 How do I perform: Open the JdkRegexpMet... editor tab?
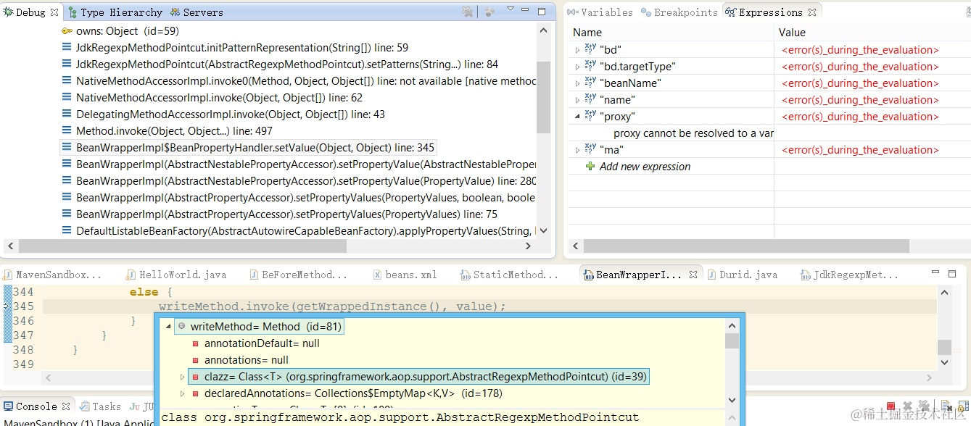coord(849,275)
